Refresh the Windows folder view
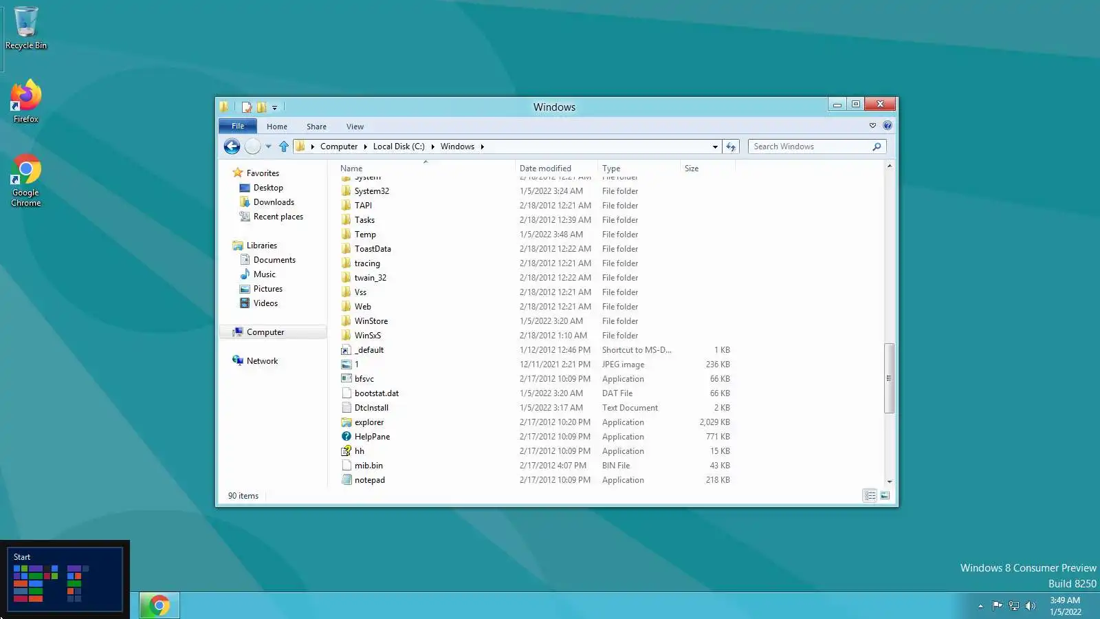 tap(731, 146)
